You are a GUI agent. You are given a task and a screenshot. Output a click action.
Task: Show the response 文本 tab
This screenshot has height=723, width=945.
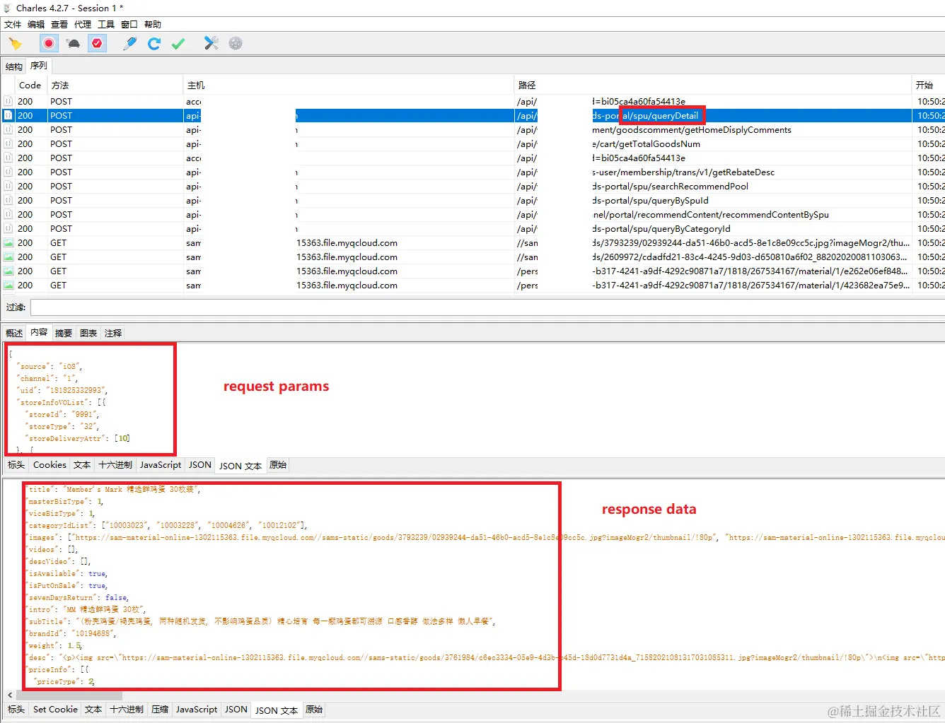[93, 710]
